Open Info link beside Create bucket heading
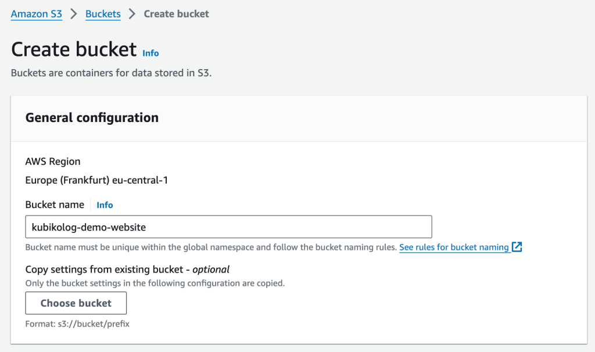The width and height of the screenshot is (595, 352). tap(150, 53)
